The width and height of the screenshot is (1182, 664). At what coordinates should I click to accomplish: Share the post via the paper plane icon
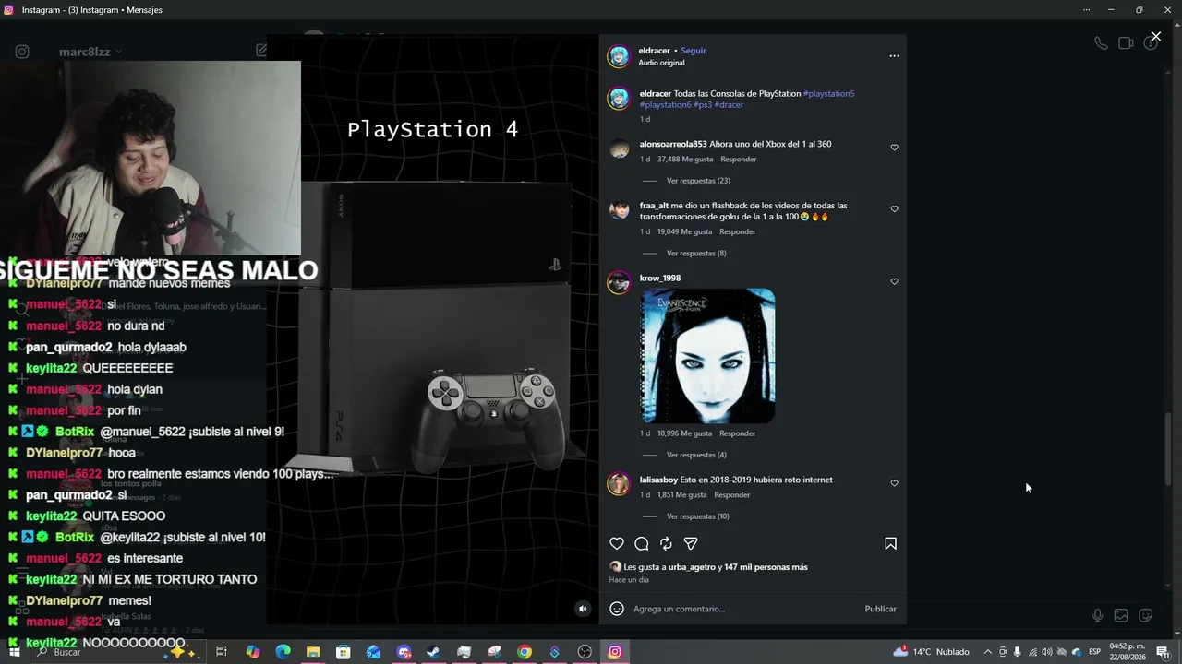[691, 544]
